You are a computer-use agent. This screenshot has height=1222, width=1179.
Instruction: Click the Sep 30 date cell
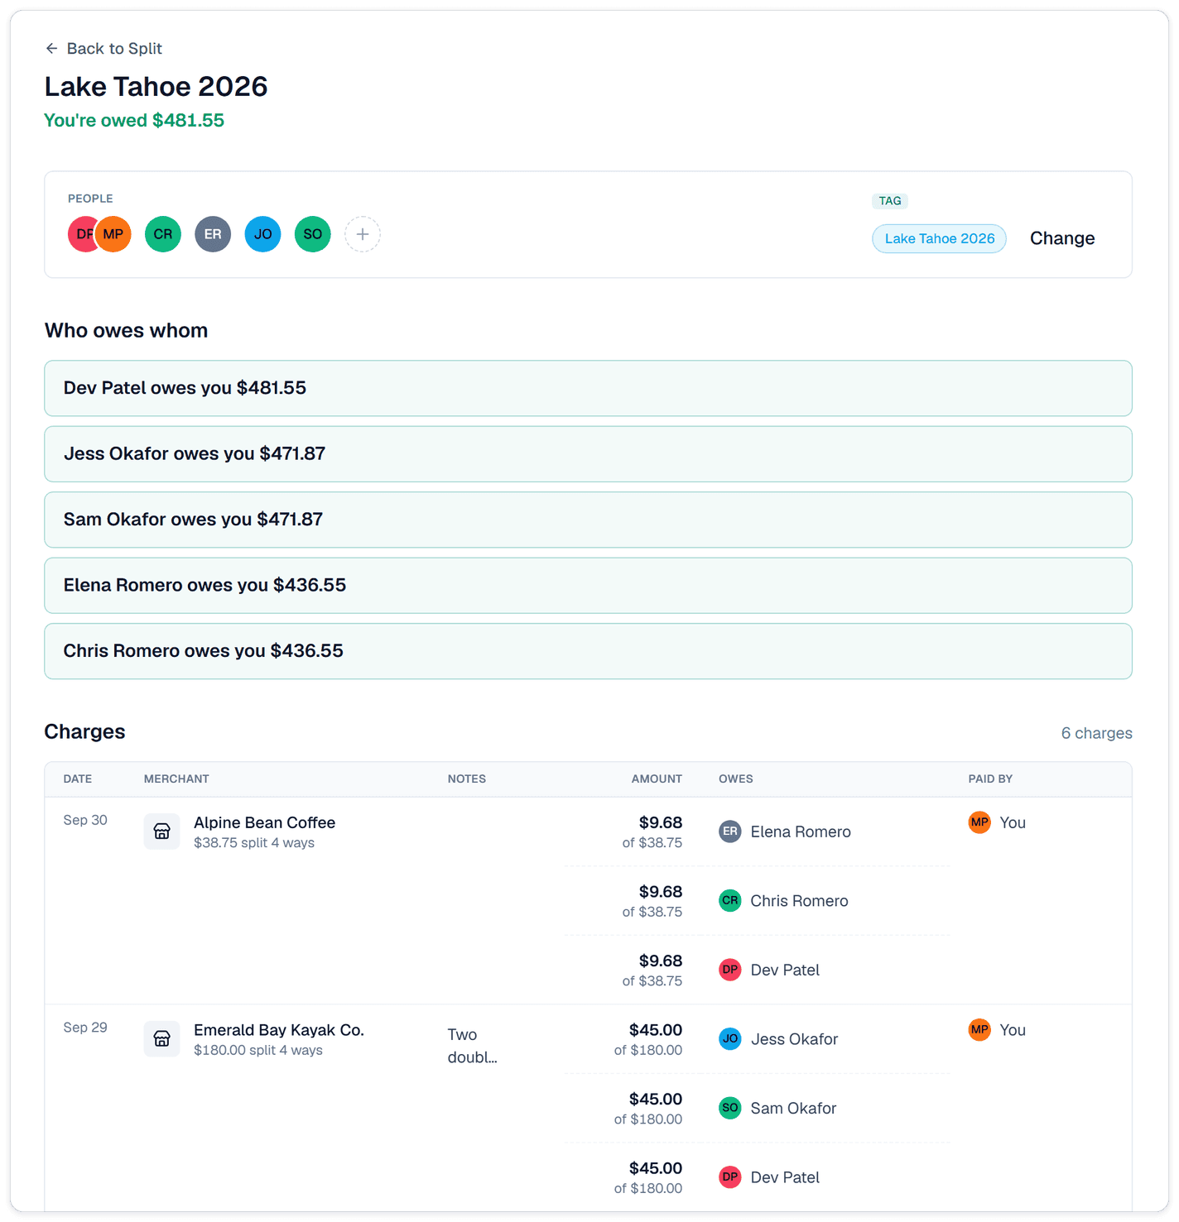pyautogui.click(x=85, y=820)
